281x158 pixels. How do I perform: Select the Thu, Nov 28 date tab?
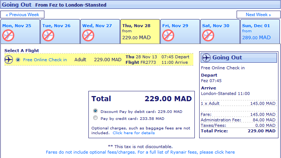click(x=140, y=32)
